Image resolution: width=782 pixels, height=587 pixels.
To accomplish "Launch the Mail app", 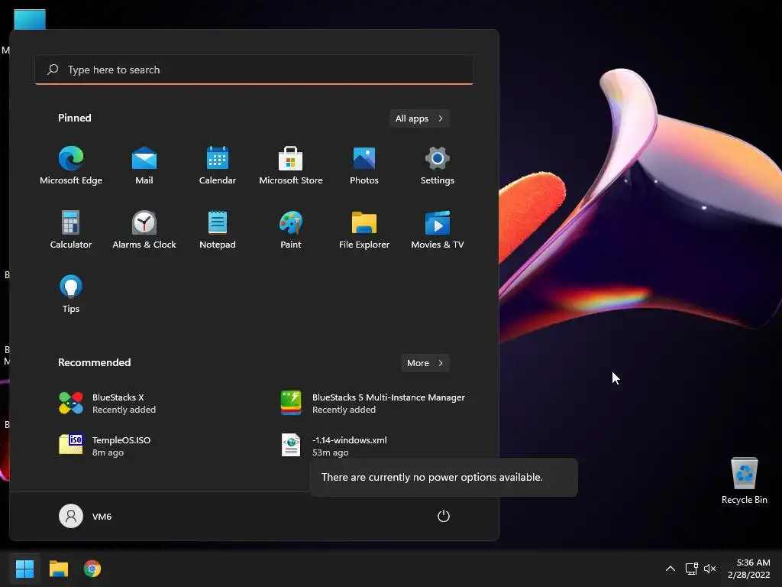I will [x=144, y=166].
